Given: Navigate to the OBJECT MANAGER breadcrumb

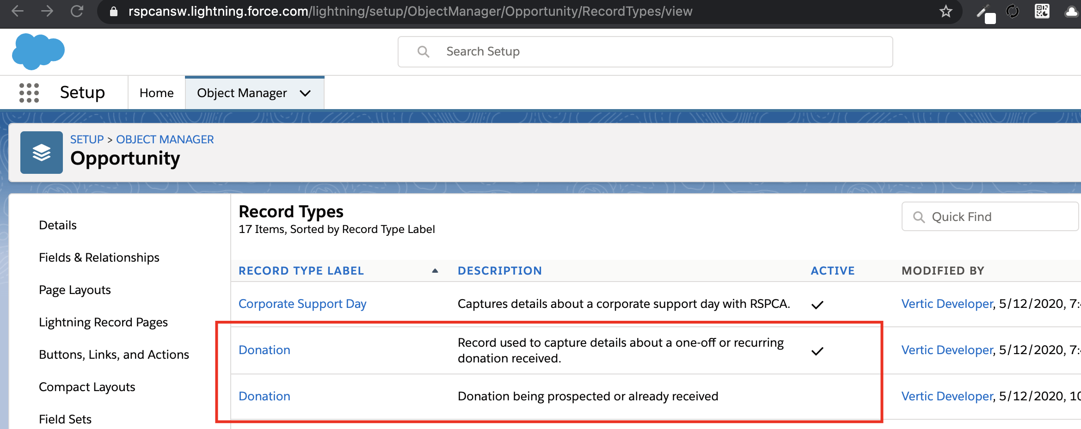Looking at the screenshot, I should (165, 139).
